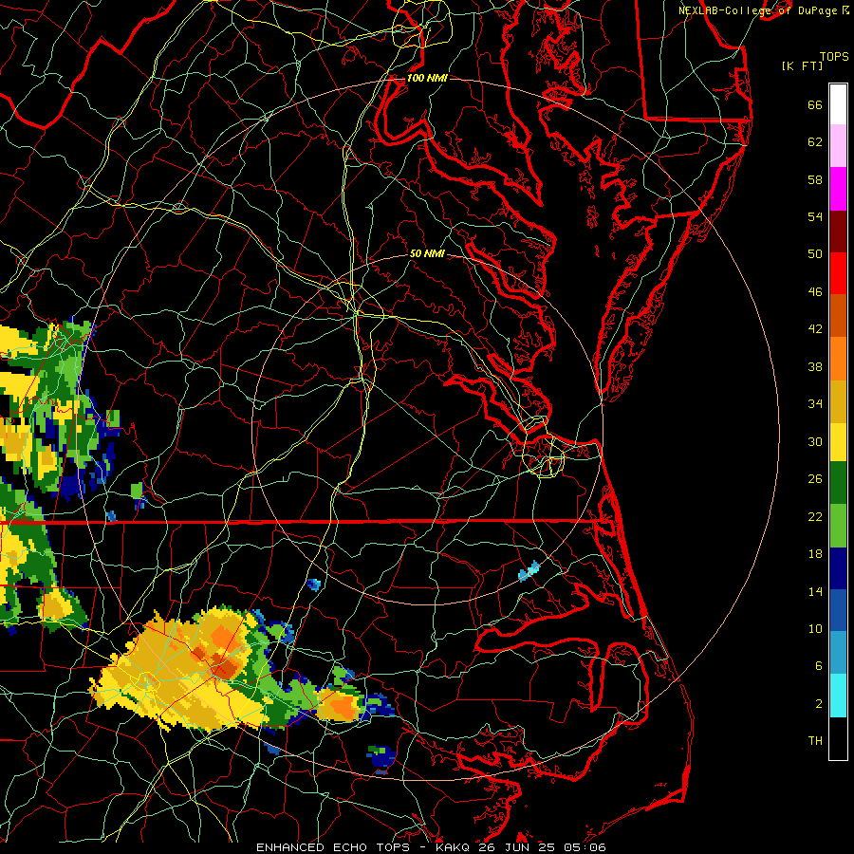Click the white swatch on the tops legend

coord(838,104)
